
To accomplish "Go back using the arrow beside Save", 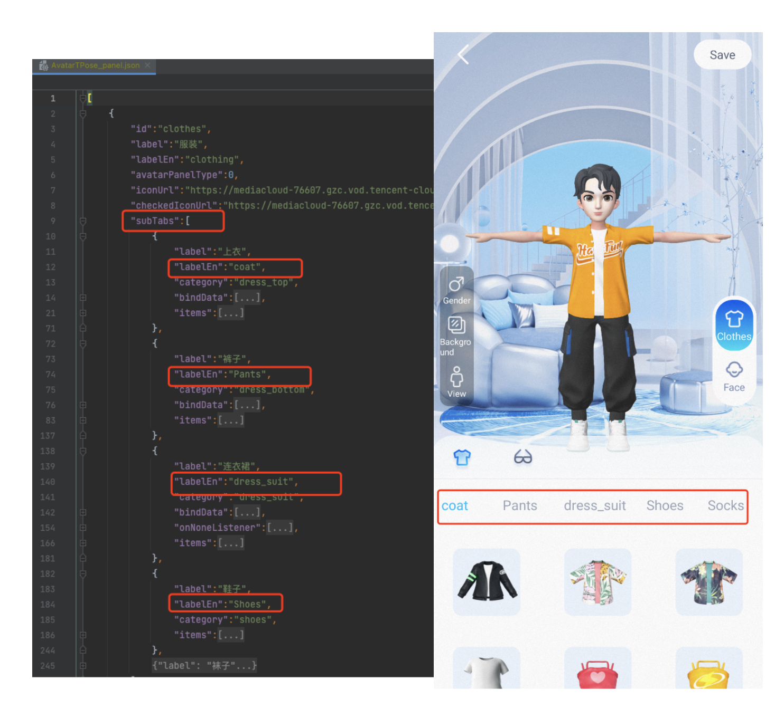I will point(463,54).
